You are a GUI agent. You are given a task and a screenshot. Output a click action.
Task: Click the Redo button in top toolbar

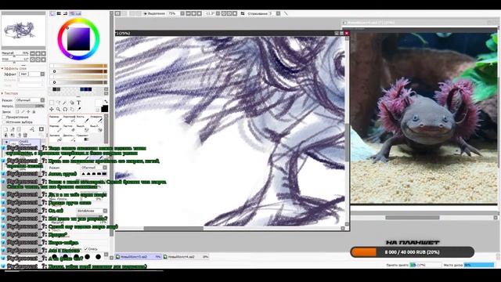coord(124,13)
